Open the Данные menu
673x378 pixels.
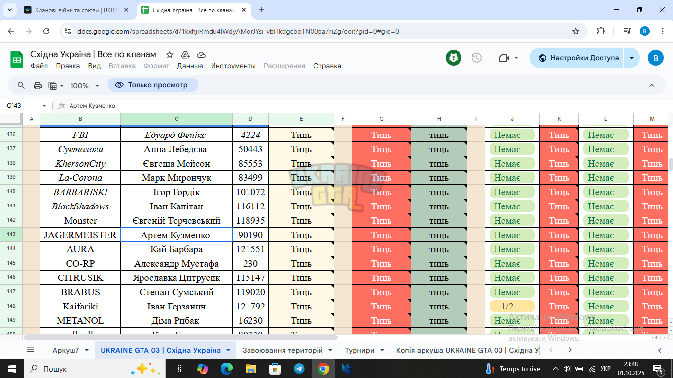[x=190, y=66]
